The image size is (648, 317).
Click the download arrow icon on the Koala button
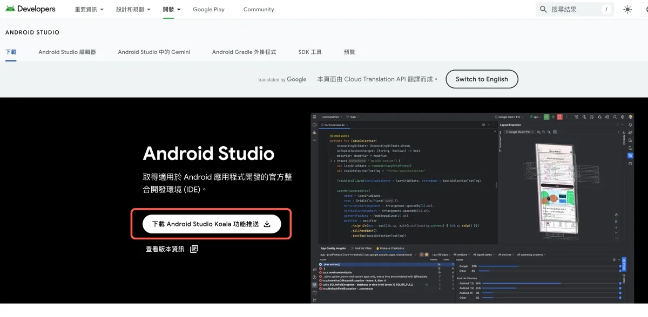tap(267, 224)
